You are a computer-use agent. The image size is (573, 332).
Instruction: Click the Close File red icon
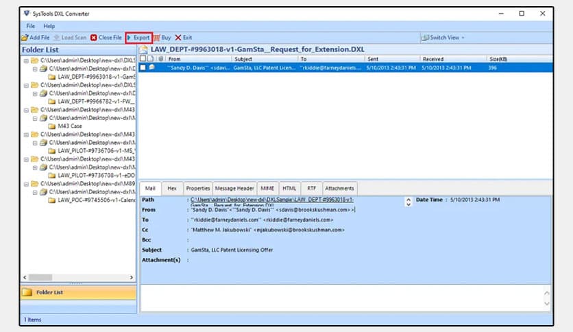(94, 38)
